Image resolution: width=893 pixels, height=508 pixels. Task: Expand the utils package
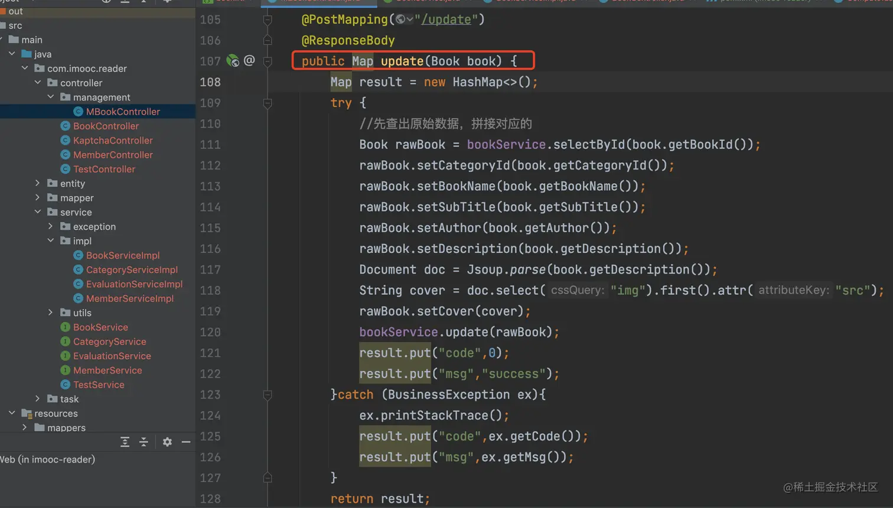pyautogui.click(x=51, y=312)
